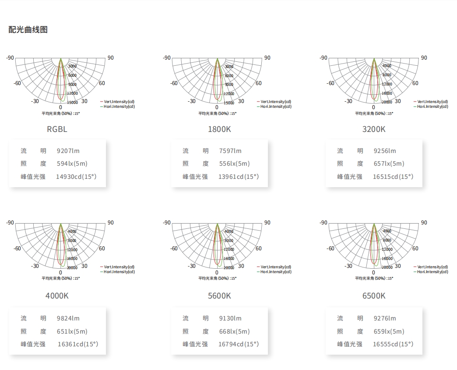The width and height of the screenshot is (457, 370).
Task: Click the Vert.Intensity(cd) legend in the RGBL chart
Action: click(x=117, y=102)
